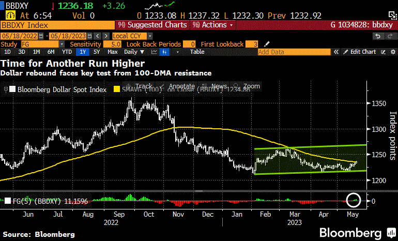
Task: Switch to line chart type
Action: pyautogui.click(x=154, y=52)
